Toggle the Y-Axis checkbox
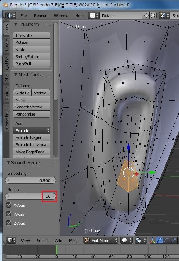The height and width of the screenshot is (261, 179). [9, 214]
